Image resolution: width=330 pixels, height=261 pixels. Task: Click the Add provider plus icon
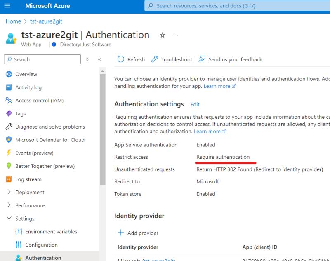120,233
